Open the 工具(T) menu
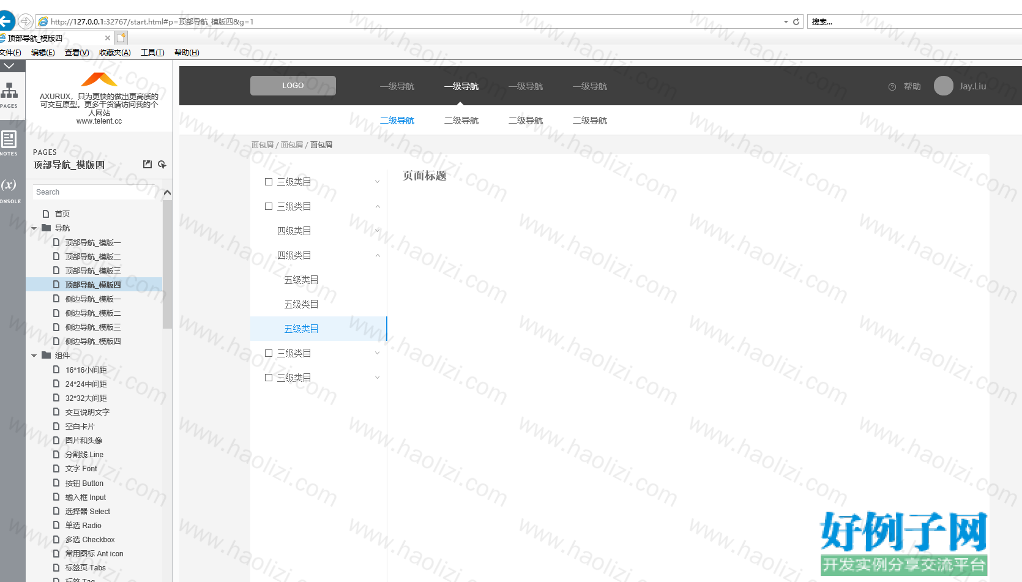 152,53
